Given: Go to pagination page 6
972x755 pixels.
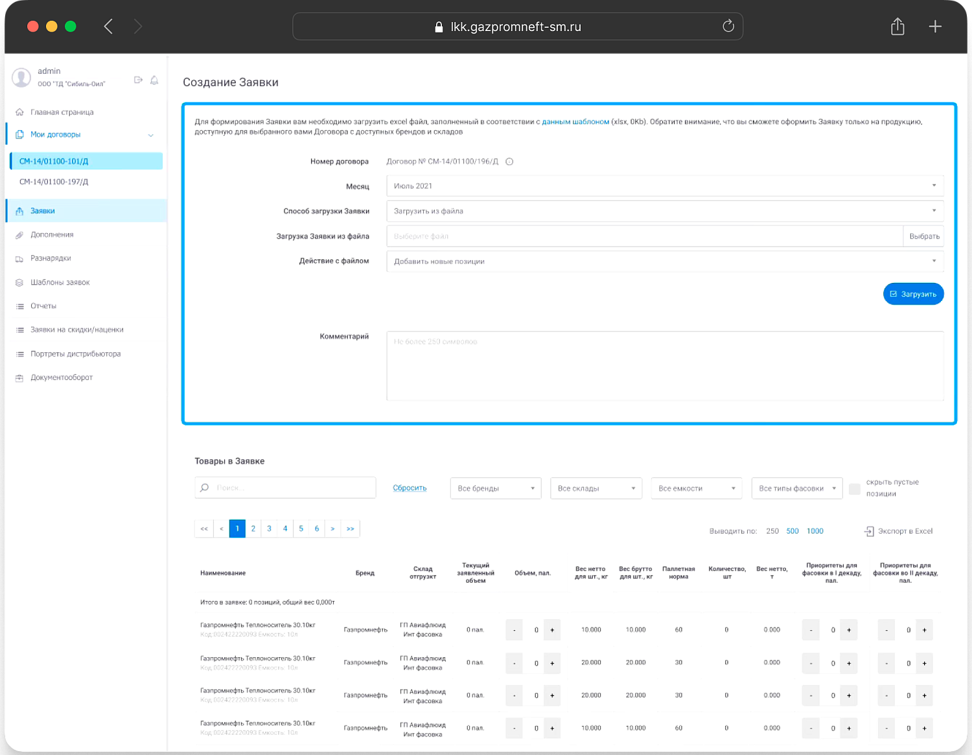Looking at the screenshot, I should tap(317, 529).
